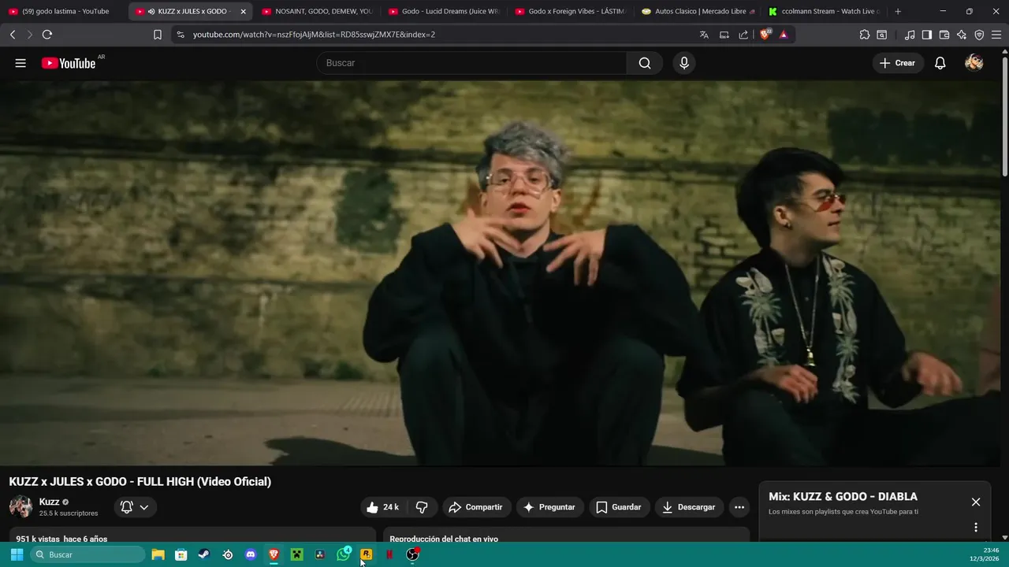Click the page vertical scrollbar
1009x567 pixels.
(x=1004, y=115)
